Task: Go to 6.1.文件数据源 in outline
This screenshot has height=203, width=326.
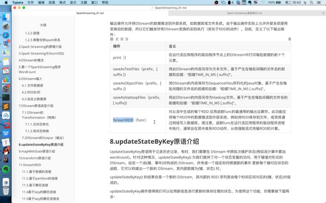Action: 33,85
